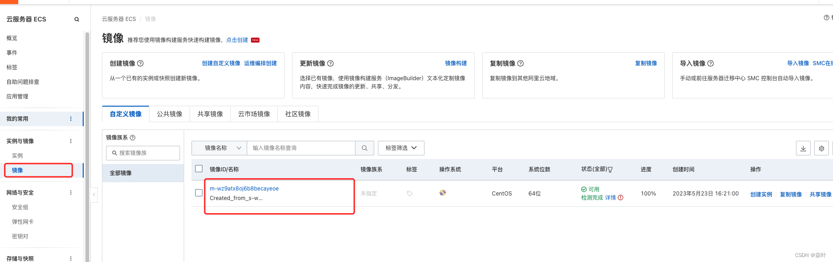Switch to the 社区镜像 tab
Screen dimensions: 833x262
click(298, 114)
